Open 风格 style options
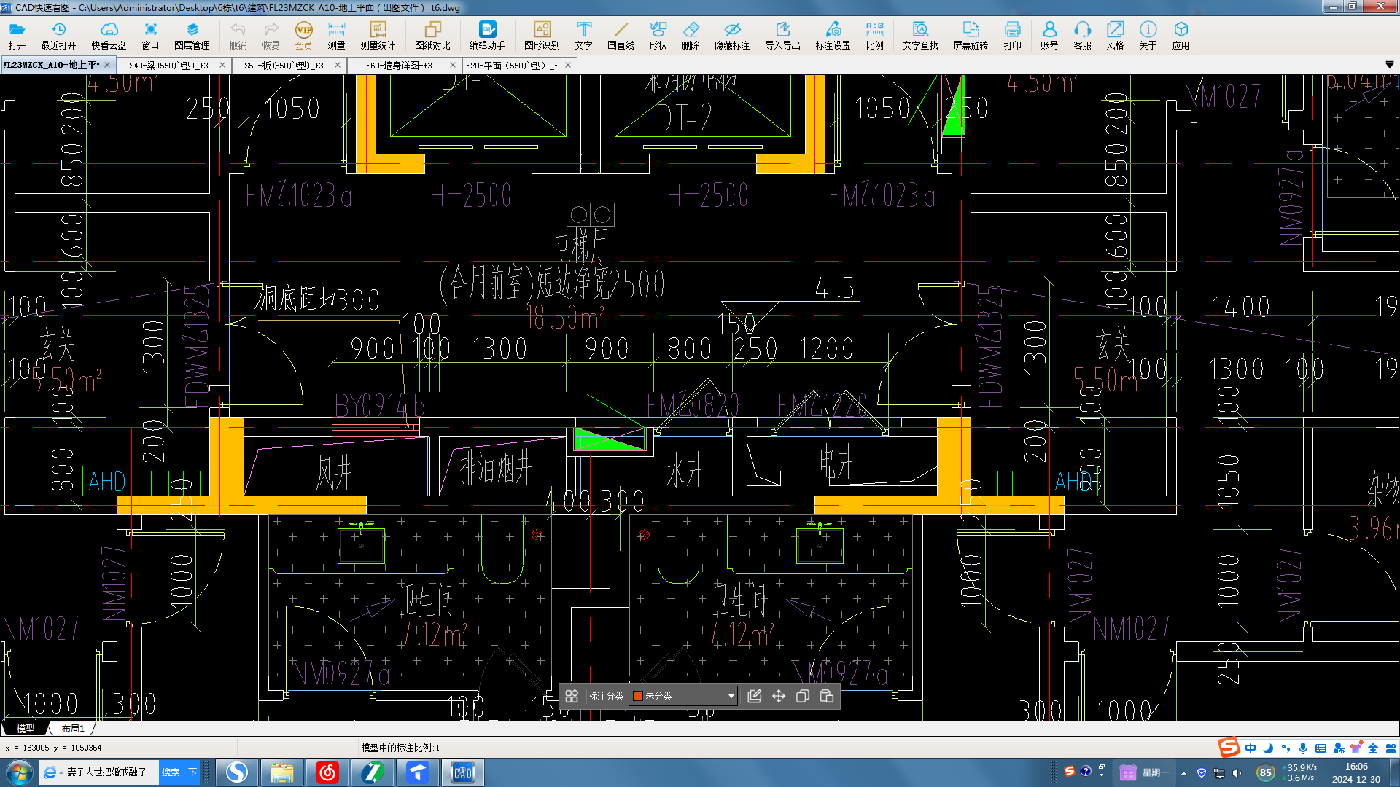1400x787 pixels. pos(1115,35)
